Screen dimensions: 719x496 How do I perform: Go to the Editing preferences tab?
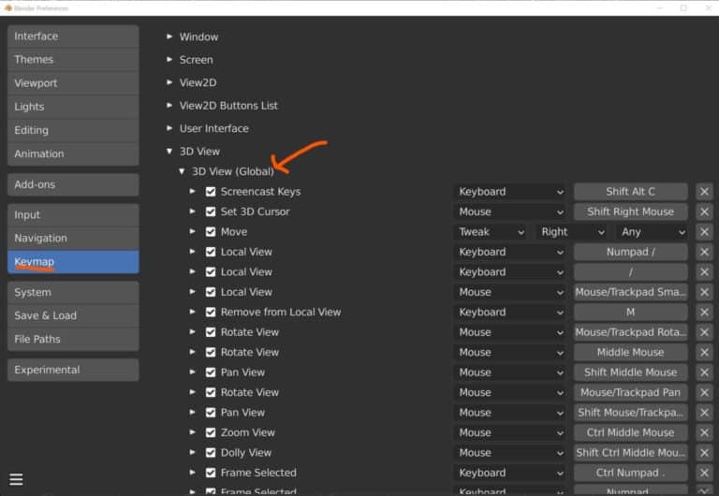73,130
